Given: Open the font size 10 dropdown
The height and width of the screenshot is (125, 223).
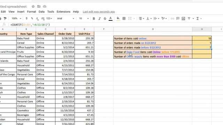Looking at the screenshot, I should coord(84,18).
